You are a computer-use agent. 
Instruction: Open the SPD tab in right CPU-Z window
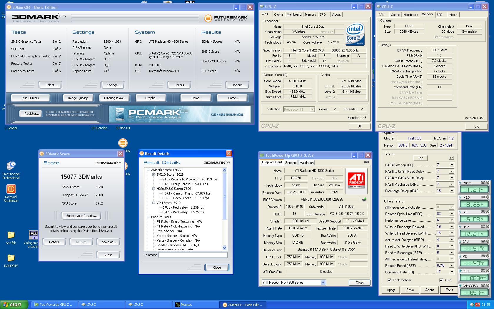[439, 15]
